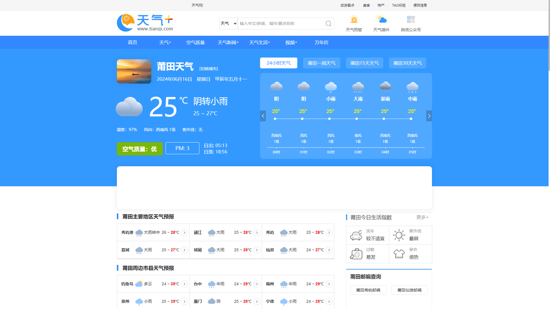Click the 切换城市 link
Screen dimensions: 550x309
209,69
